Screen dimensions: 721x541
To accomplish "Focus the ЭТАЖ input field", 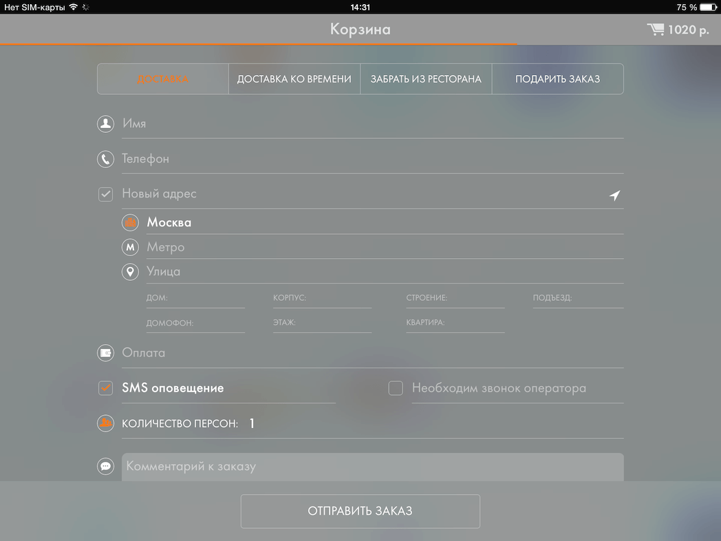I will (x=323, y=323).
